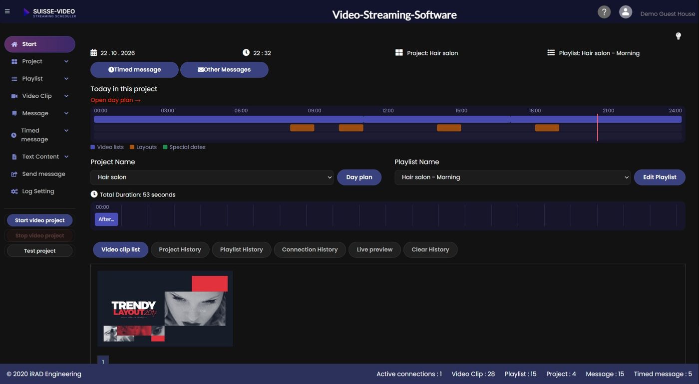Switch to the Video clip list tab

[x=121, y=250]
